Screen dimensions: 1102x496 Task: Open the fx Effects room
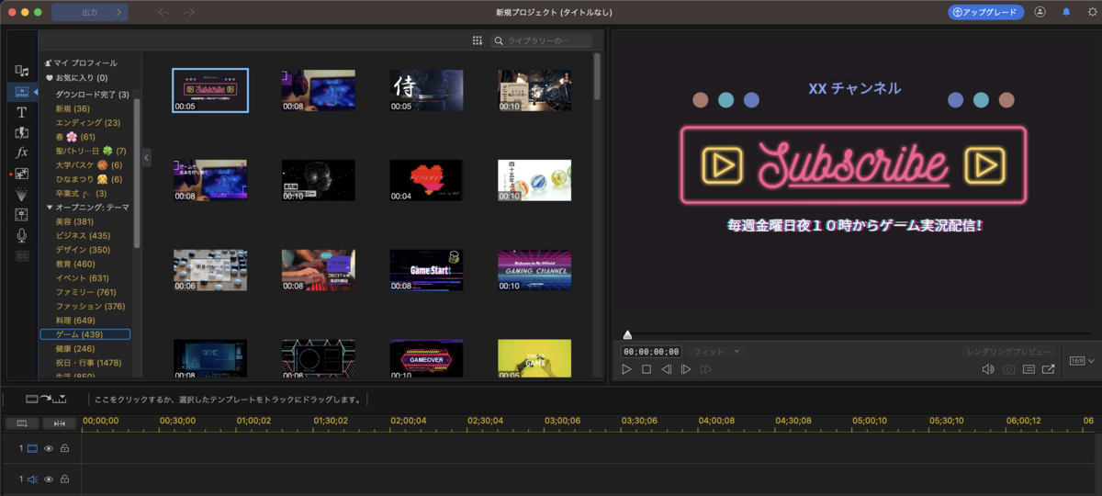21,152
